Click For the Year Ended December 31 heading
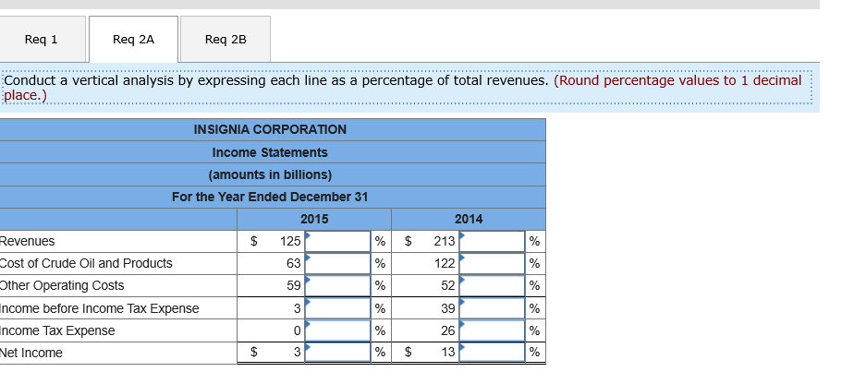This screenshot has height=372, width=866. 270,197
